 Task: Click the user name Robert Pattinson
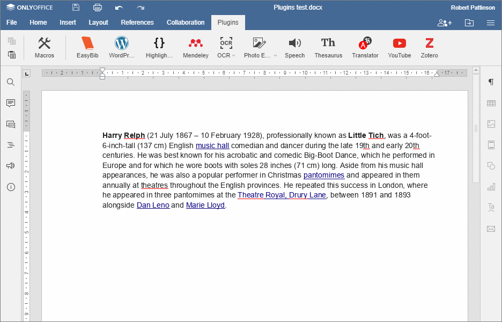click(473, 8)
